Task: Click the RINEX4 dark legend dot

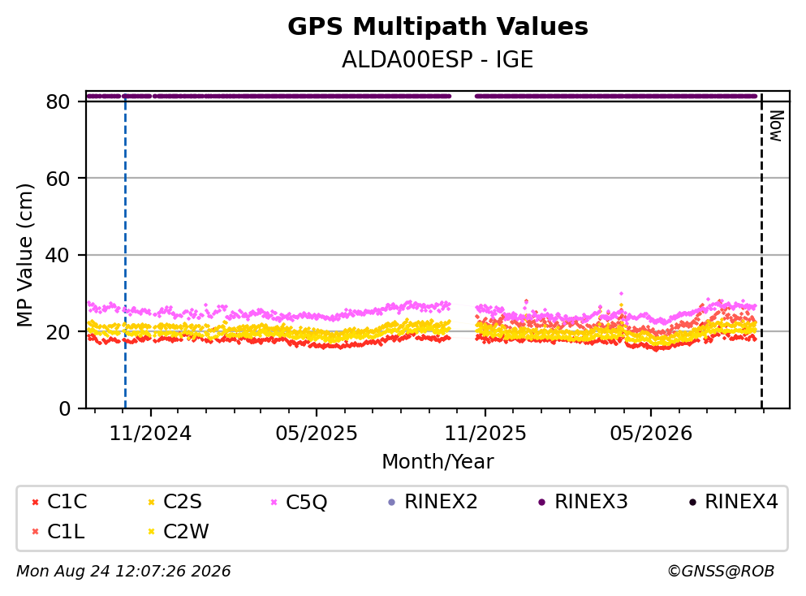Action: click(692, 503)
